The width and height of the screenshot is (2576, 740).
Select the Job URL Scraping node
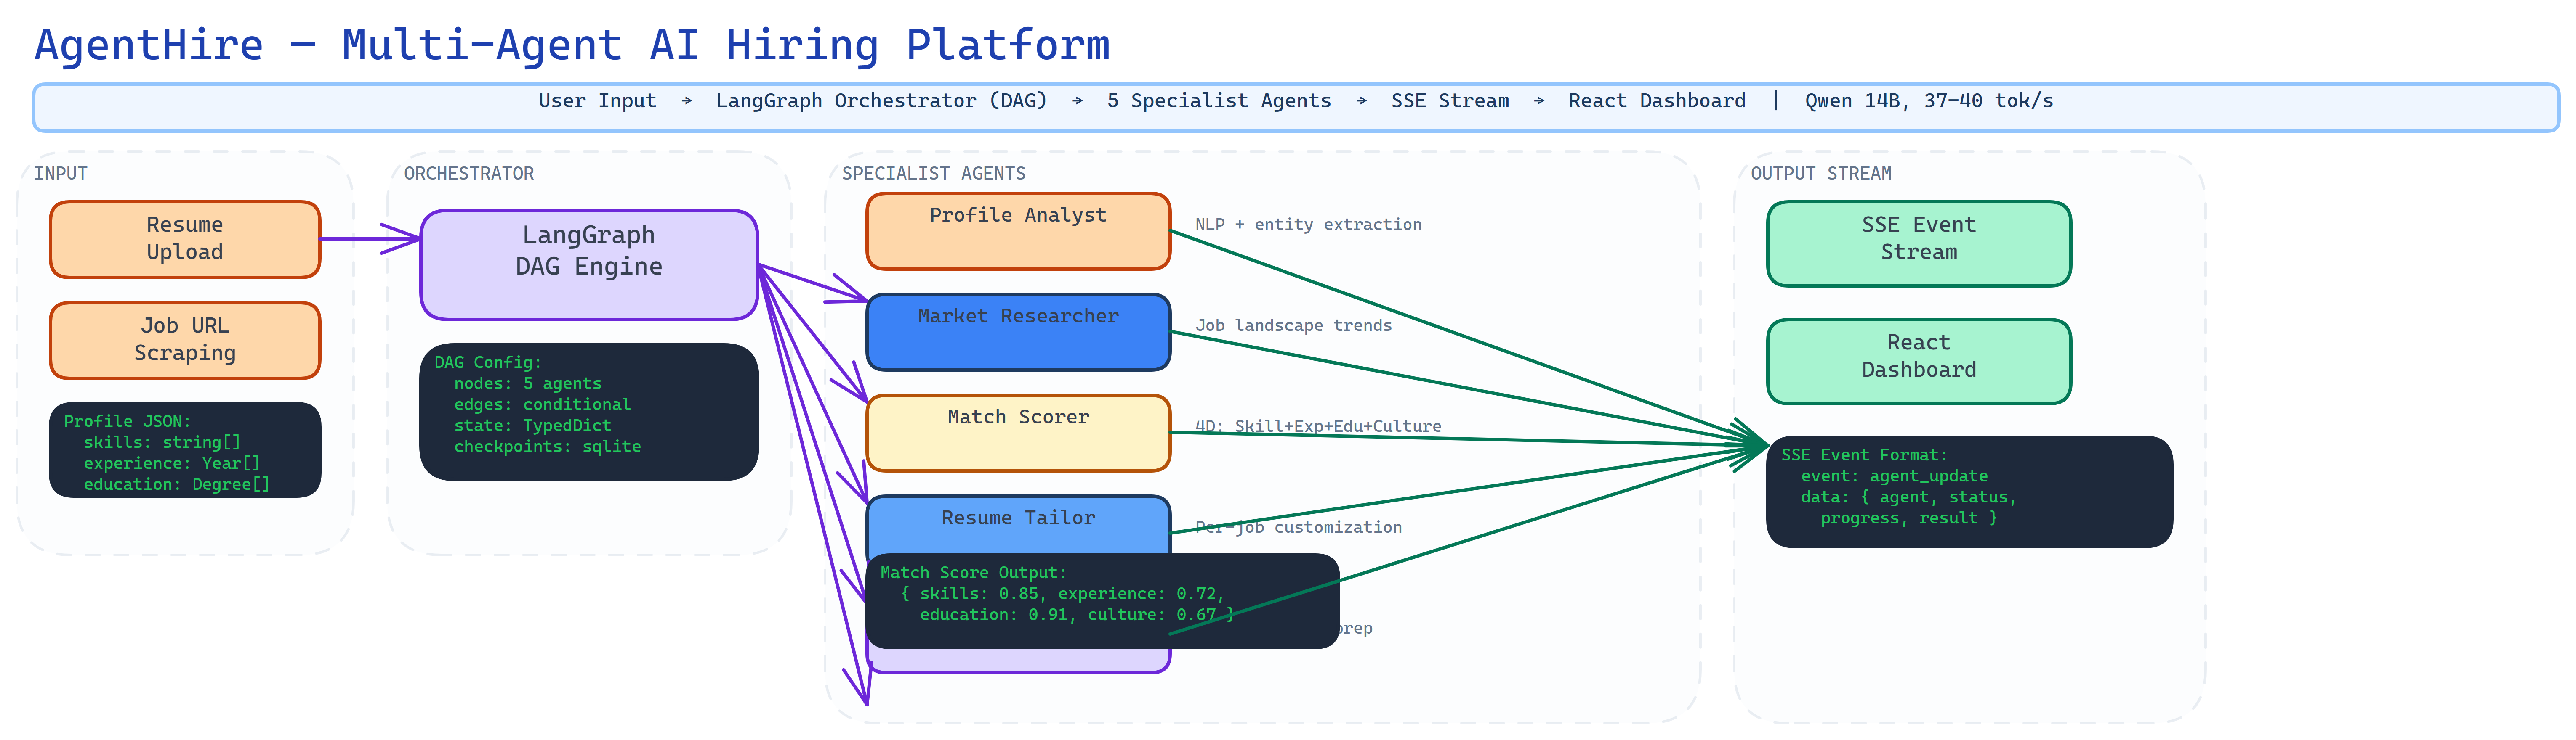click(185, 341)
